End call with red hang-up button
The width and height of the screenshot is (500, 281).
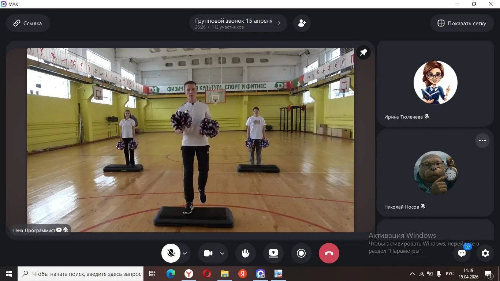pyautogui.click(x=329, y=253)
